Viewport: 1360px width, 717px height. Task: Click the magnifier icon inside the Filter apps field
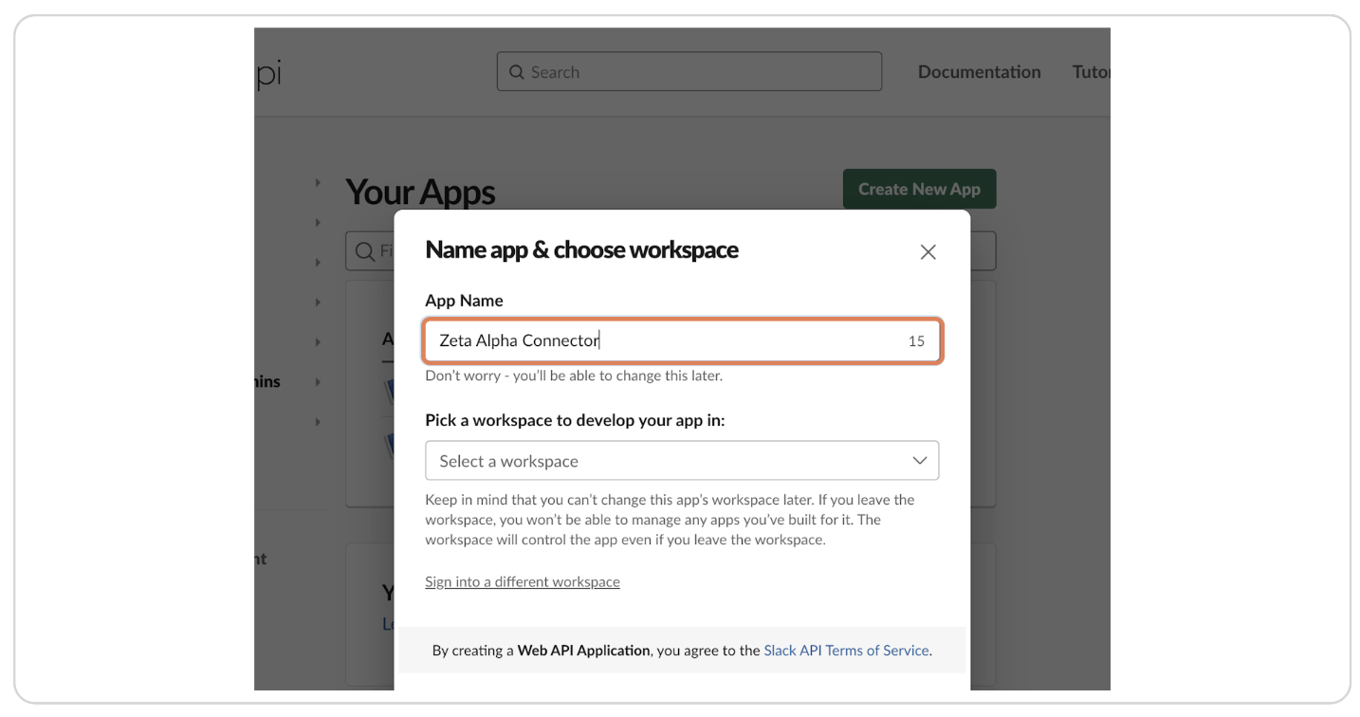tap(366, 250)
